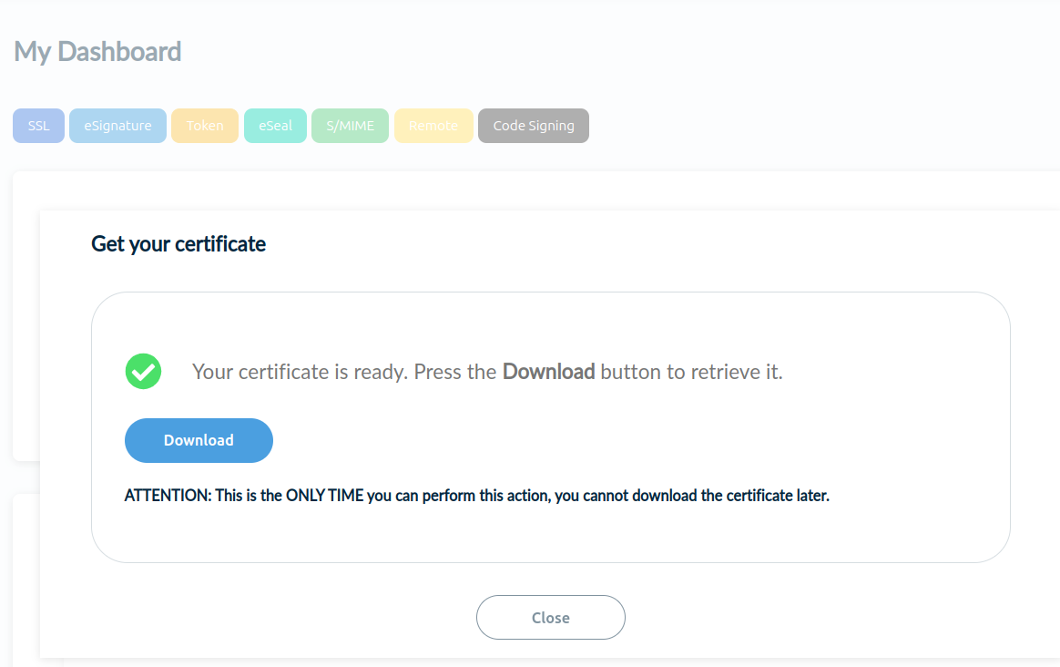Screen dimensions: 1060x667
Task: Switch to the SSL tab
Action: tap(38, 126)
